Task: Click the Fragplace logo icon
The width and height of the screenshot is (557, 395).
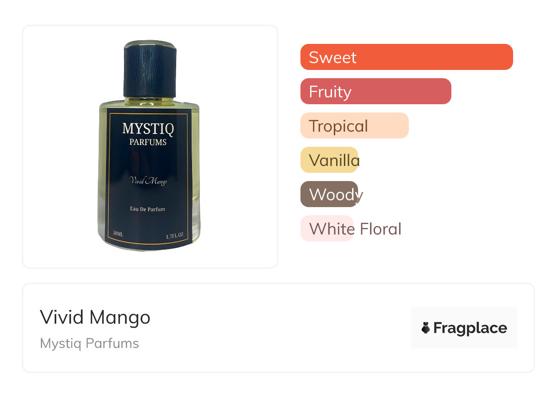Action: [x=426, y=328]
